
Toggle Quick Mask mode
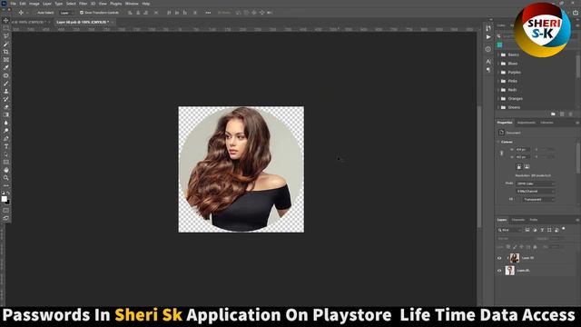(x=6, y=210)
